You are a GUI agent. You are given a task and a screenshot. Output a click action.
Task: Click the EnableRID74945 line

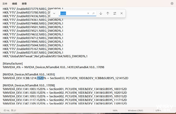33,42
